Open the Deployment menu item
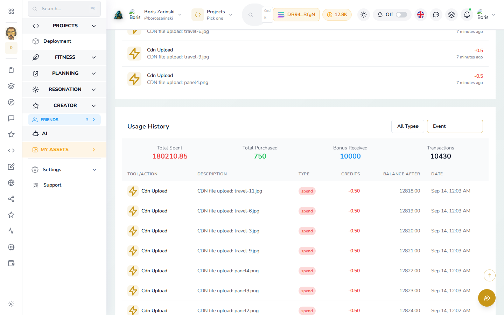 pos(64,41)
